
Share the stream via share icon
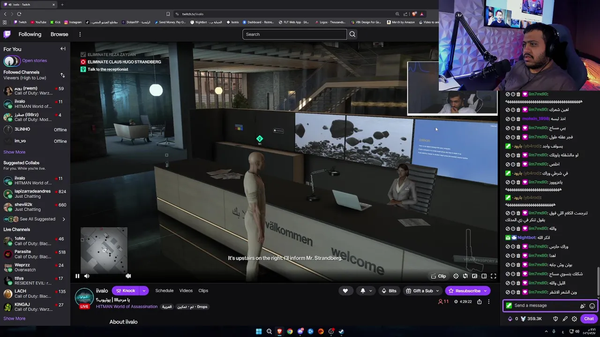pos(479,302)
